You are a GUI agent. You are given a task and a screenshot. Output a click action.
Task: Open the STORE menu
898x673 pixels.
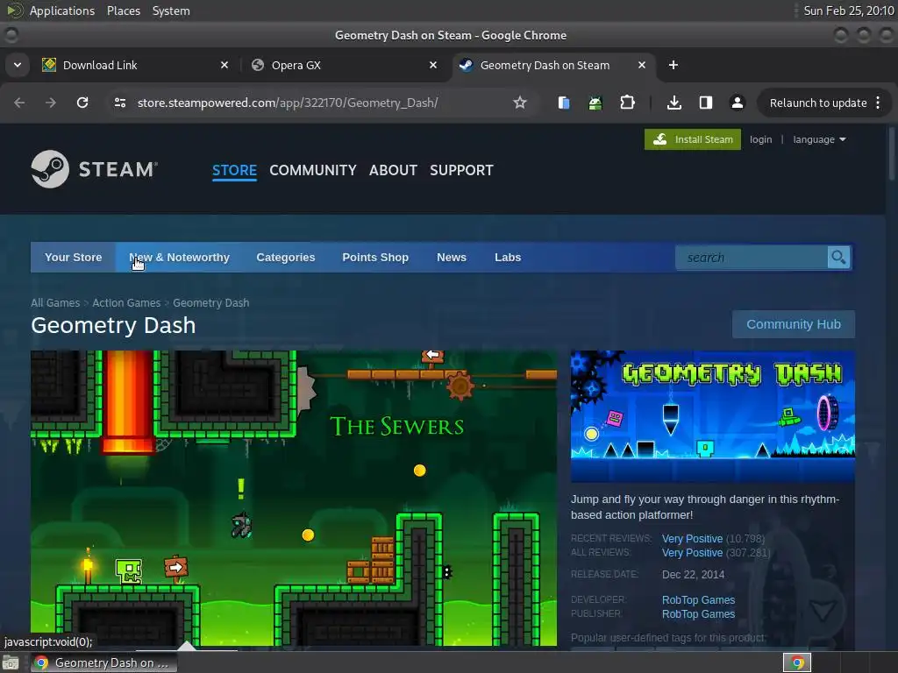[x=234, y=170]
